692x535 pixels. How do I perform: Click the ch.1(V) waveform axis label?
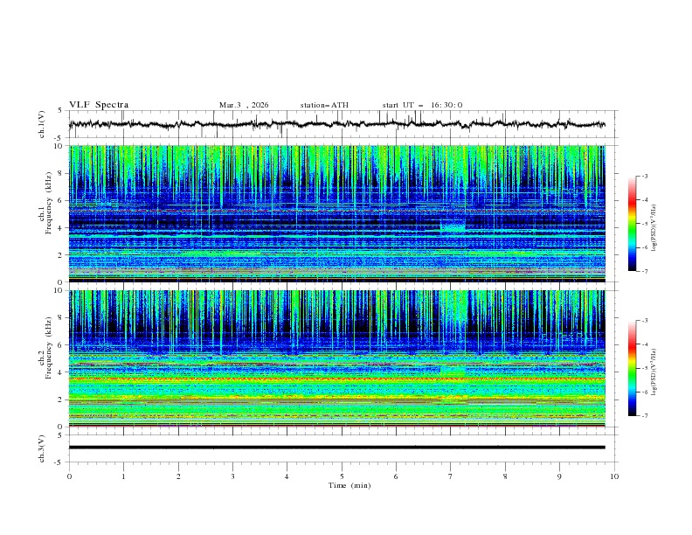point(42,124)
